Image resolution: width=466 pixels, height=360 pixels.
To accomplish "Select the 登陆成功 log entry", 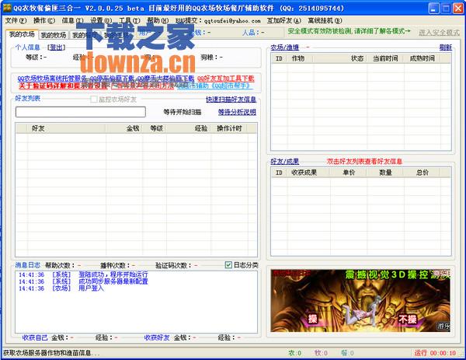I will [x=83, y=274].
